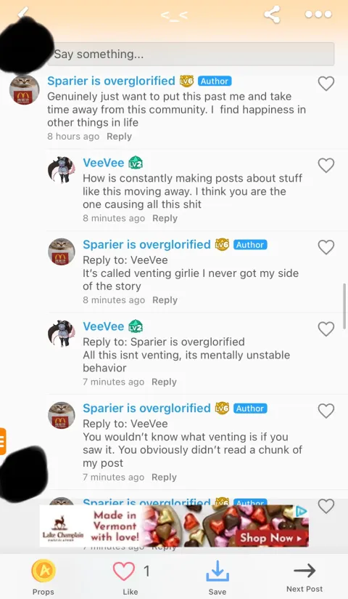The width and height of the screenshot is (348, 599).
Task: Like the post with bottom heart icon
Action: pyautogui.click(x=124, y=571)
